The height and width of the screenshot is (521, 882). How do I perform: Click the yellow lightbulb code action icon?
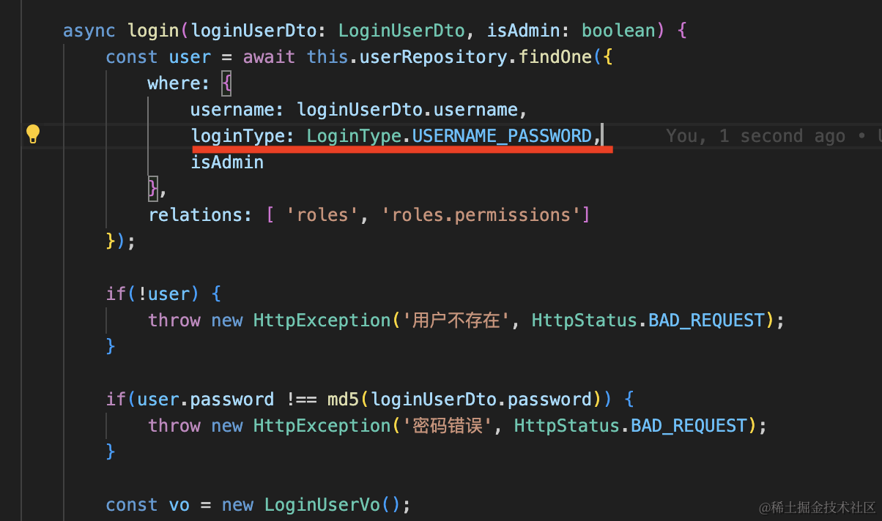click(x=32, y=135)
